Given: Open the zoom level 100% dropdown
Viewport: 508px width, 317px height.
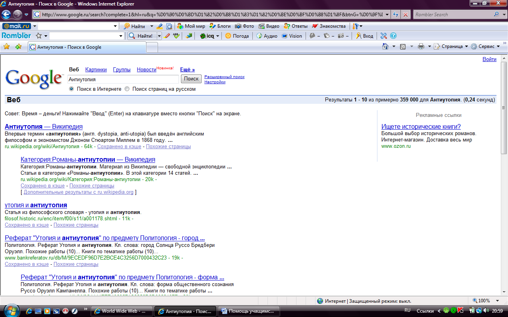Looking at the screenshot, I should (498, 301).
